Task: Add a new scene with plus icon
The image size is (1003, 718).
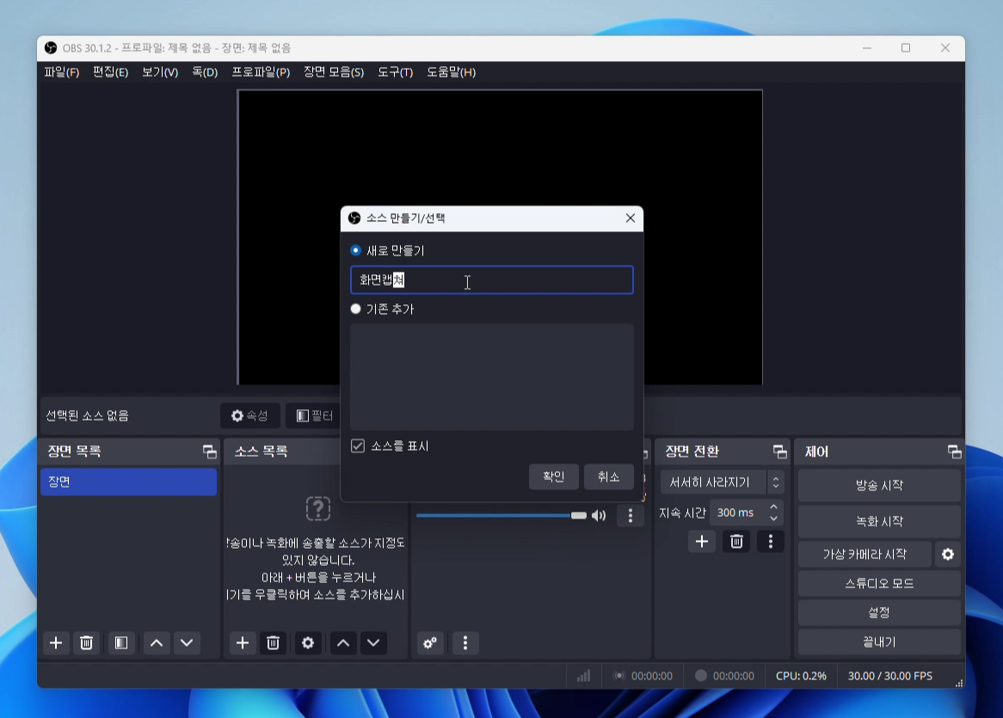Action: pos(56,642)
